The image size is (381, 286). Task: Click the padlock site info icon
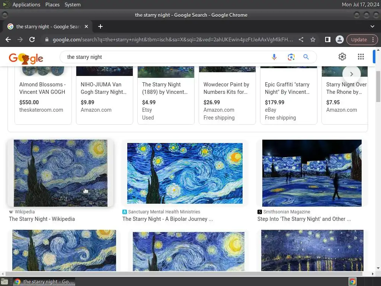tap(47, 39)
